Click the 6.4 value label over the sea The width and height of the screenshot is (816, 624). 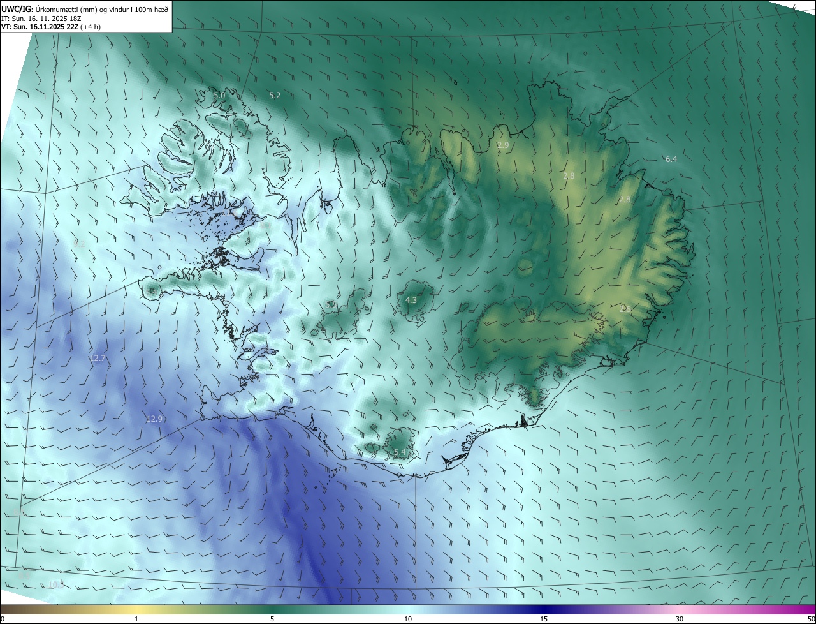point(671,159)
